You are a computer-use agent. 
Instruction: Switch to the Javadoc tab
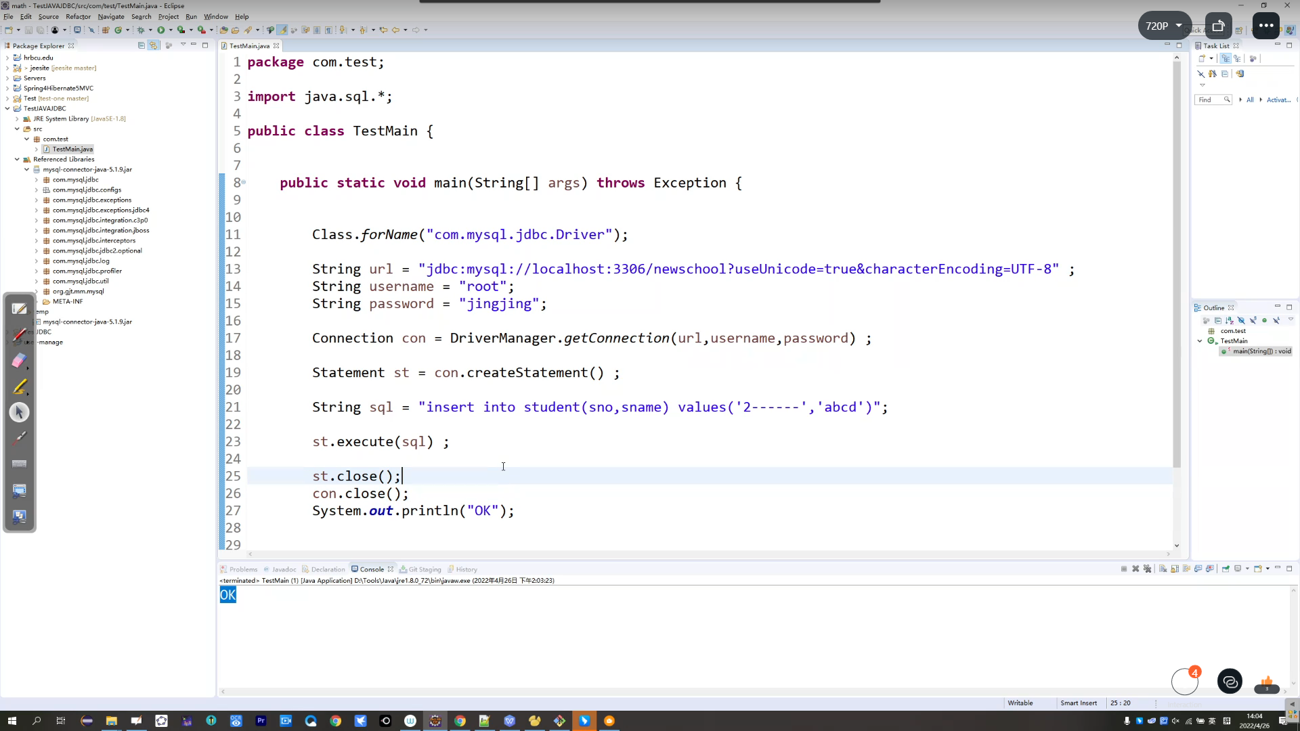point(280,569)
